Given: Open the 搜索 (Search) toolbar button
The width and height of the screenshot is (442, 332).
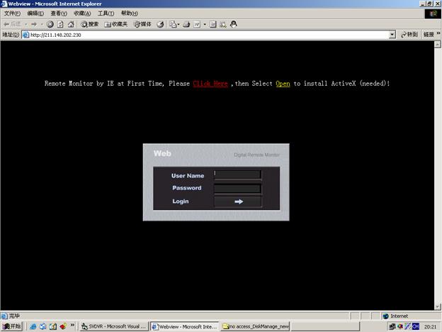Looking at the screenshot, I should 89,24.
